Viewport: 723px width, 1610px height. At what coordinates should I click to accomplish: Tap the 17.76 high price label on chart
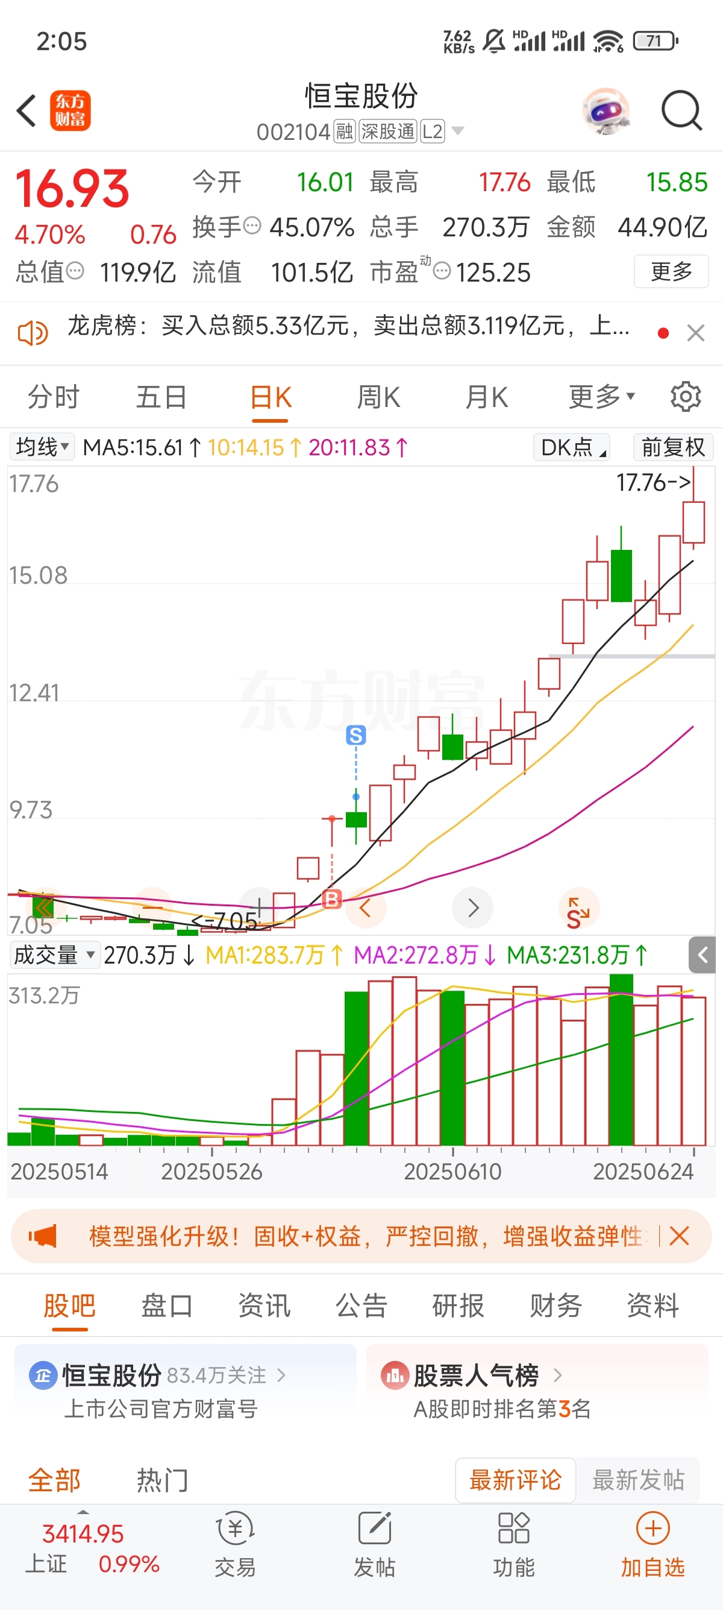[654, 482]
